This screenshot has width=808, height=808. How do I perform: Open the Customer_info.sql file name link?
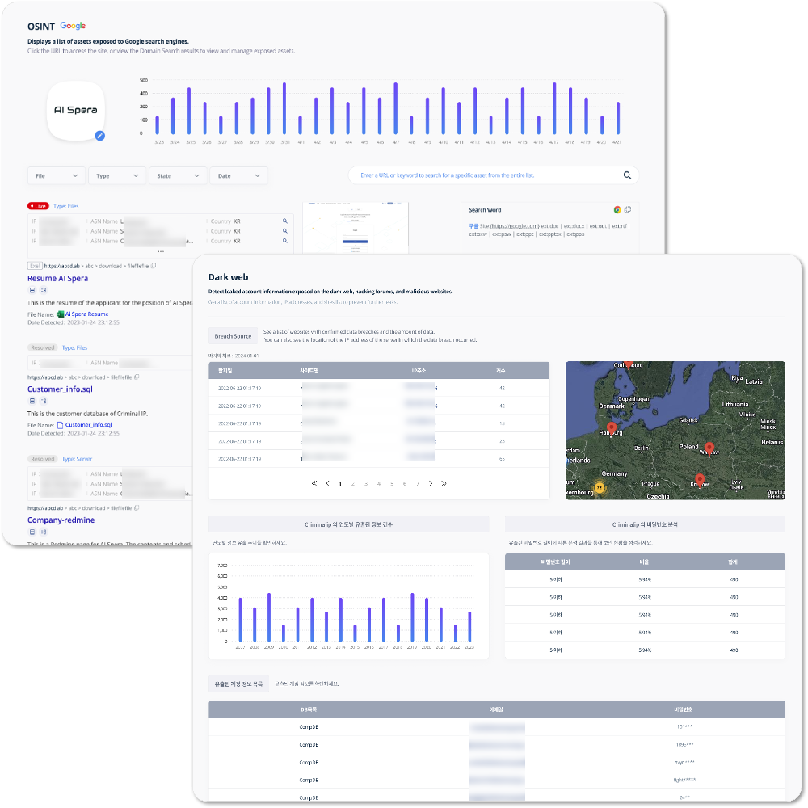tap(88, 424)
